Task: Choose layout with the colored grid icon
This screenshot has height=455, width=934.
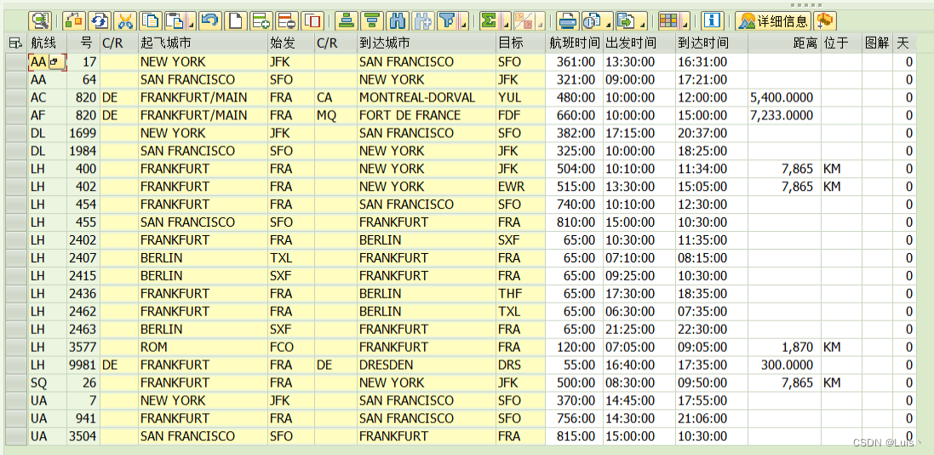Action: pos(669,20)
